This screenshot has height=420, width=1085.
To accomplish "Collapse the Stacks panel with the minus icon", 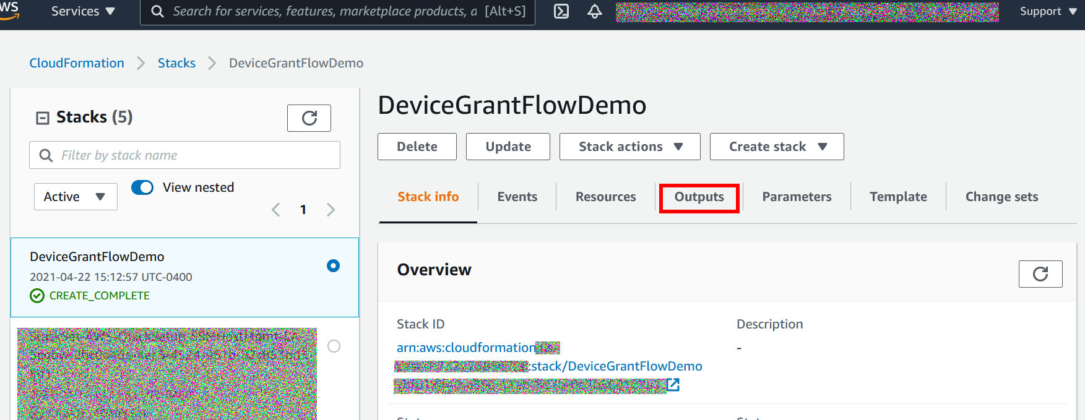I will (x=43, y=118).
